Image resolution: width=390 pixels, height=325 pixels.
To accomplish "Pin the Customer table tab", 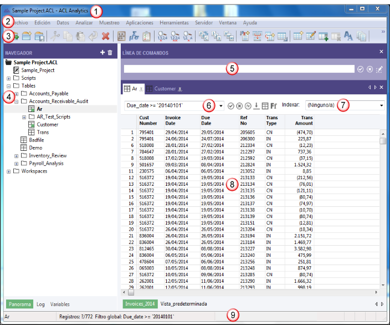I will click(181, 89).
